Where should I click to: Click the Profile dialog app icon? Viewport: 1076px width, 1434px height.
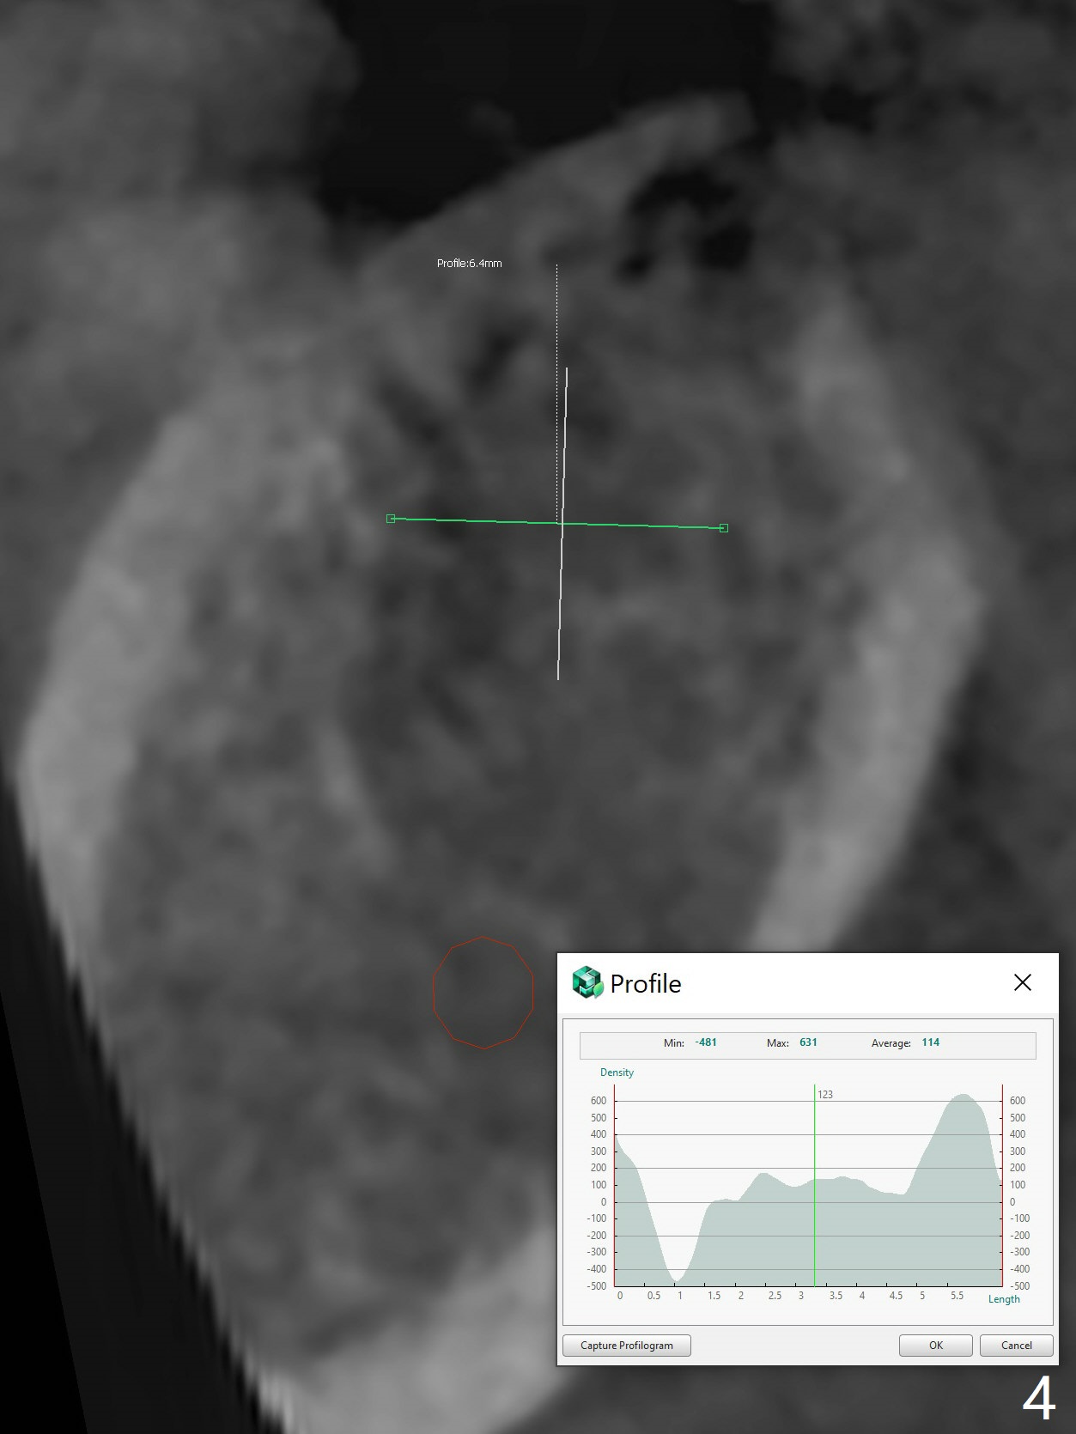(587, 982)
